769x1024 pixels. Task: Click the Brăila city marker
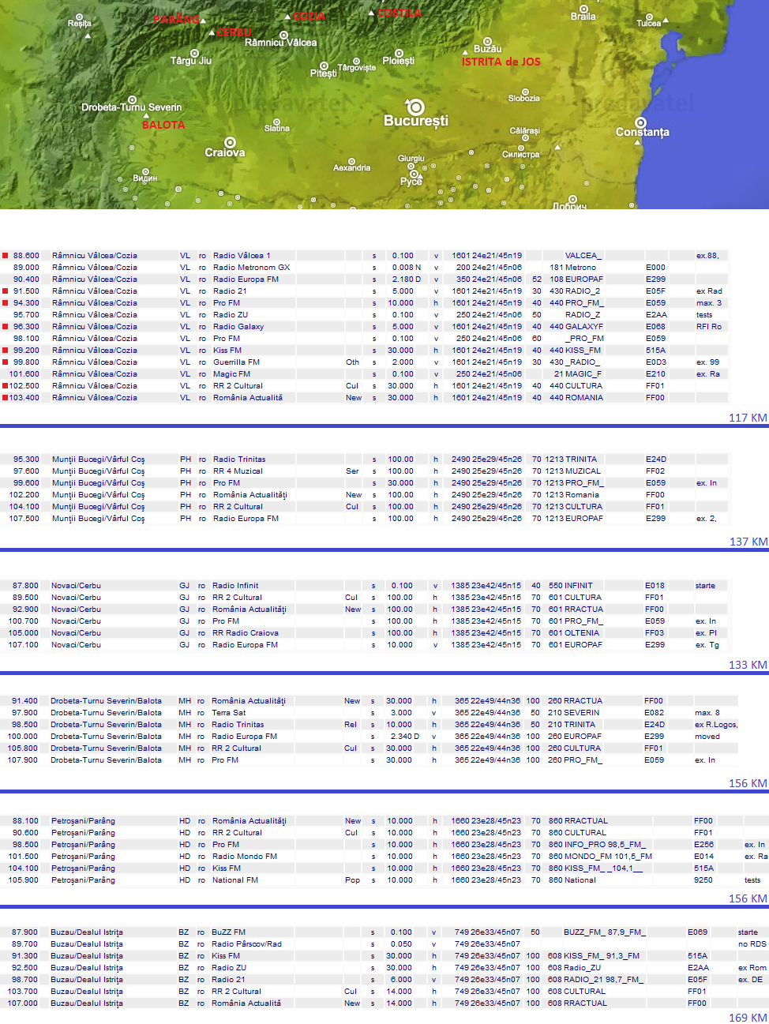pos(583,9)
